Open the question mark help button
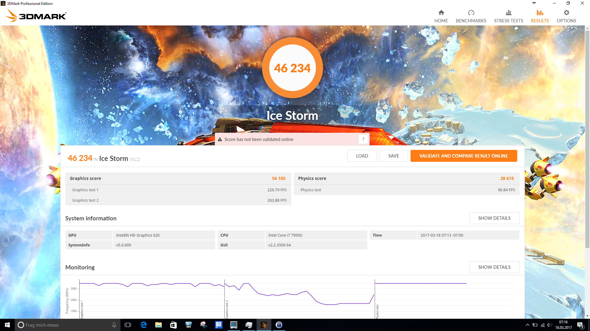590x331 pixels. click(x=363, y=139)
